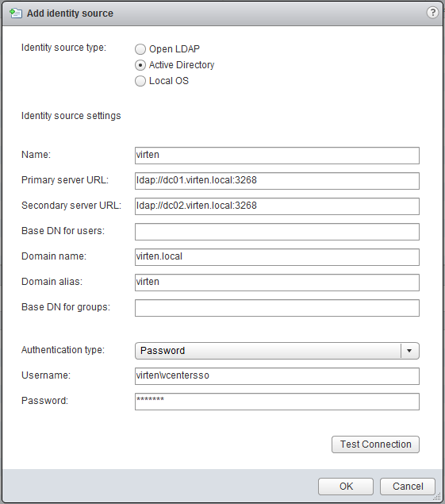Focus the Base DN for users field

pos(277,232)
